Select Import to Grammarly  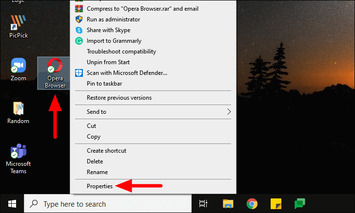coord(153,41)
